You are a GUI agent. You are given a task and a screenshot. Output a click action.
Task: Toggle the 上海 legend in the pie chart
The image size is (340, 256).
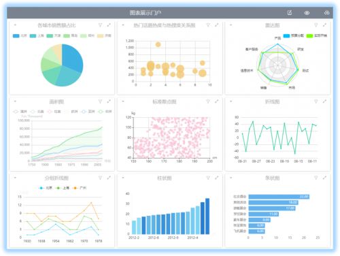click(37, 36)
